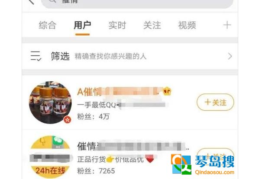Click the 筛选 filter list icon

click(x=36, y=56)
